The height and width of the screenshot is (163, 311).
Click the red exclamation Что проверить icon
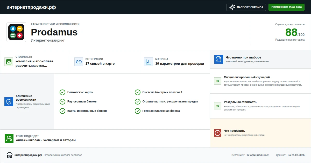[218, 133]
